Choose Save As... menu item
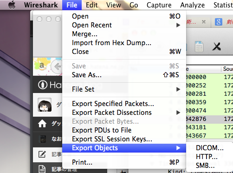The width and height of the screenshot is (233, 173). (124, 75)
